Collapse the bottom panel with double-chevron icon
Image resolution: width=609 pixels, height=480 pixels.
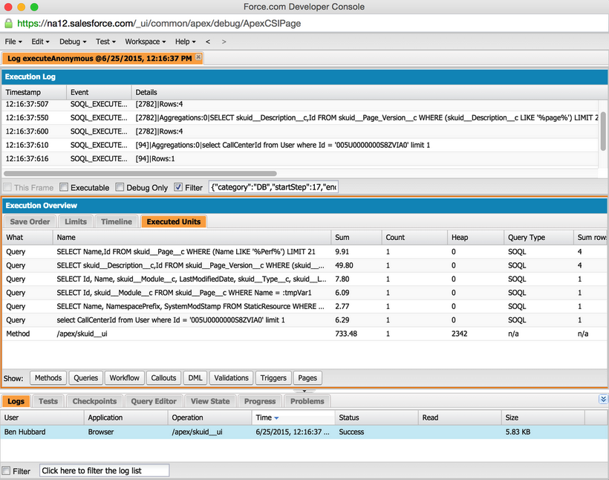(602, 400)
